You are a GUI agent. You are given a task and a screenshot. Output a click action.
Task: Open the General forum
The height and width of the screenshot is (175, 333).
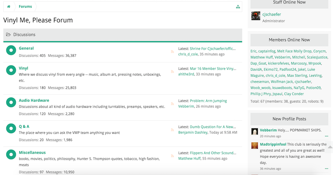[26, 48]
